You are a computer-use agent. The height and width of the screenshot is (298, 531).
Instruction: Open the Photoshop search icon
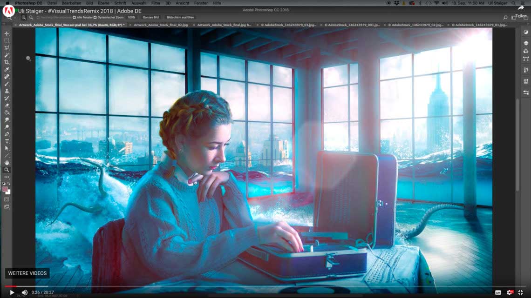[x=505, y=17]
